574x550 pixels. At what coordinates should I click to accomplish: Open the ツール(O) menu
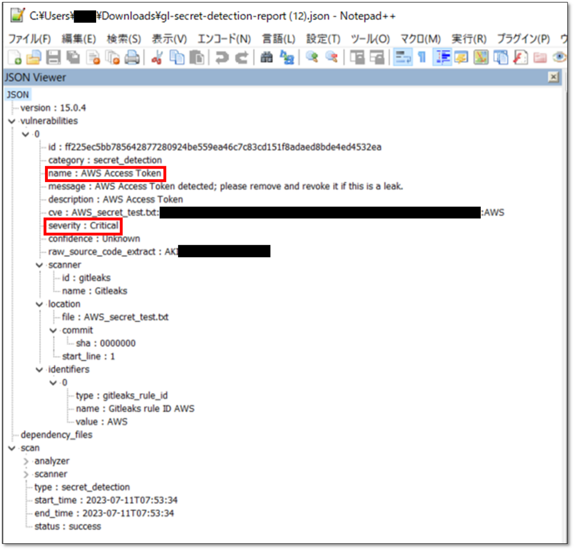pyautogui.click(x=370, y=39)
